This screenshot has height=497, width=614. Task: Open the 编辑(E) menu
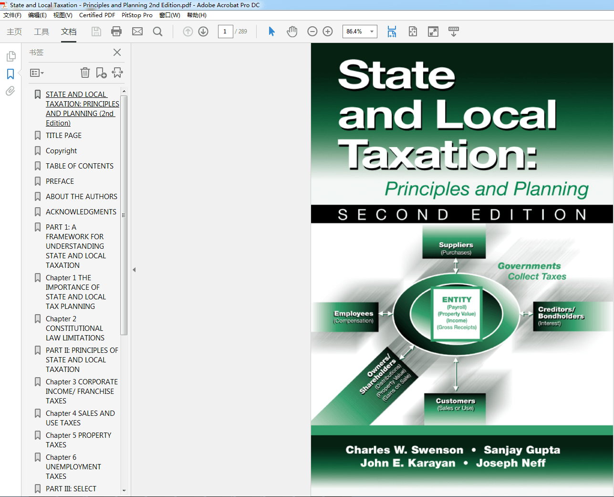[x=37, y=15]
